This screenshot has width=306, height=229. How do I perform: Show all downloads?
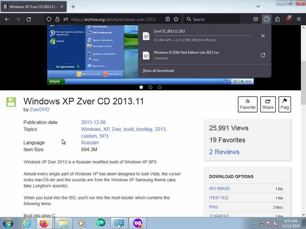158,71
